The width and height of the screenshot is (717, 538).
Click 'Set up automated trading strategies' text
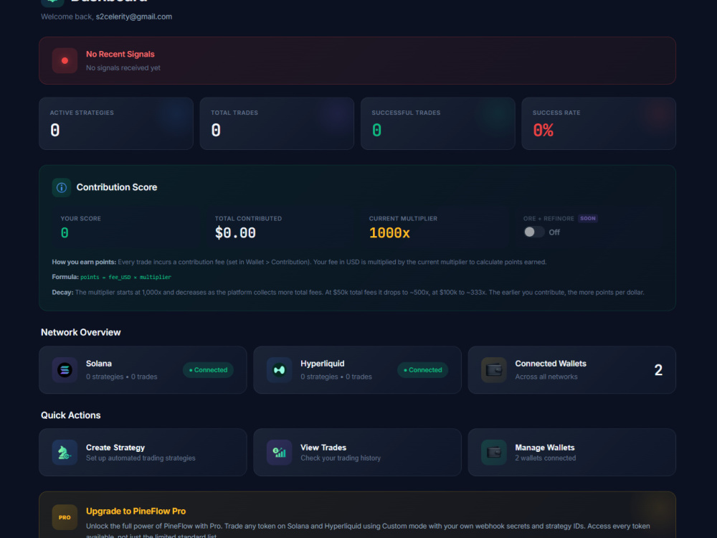[x=141, y=458]
